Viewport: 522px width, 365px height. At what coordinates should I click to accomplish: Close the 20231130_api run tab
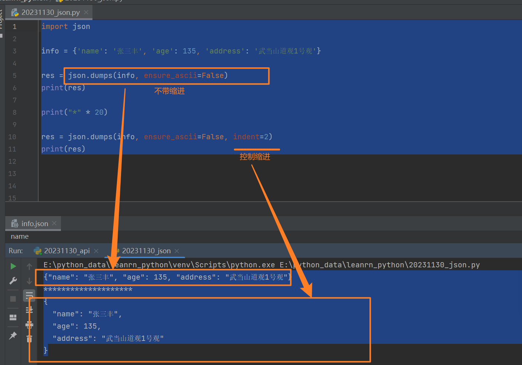coord(96,251)
